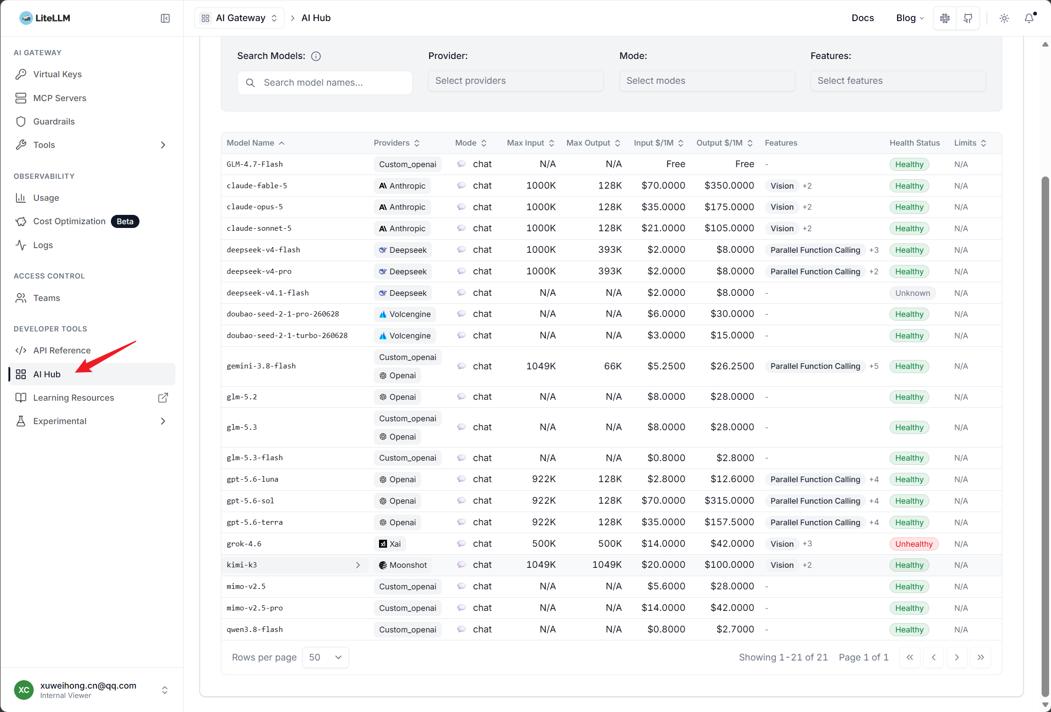
Task: Click the Cost Optimization piggy bank icon
Action: point(21,221)
